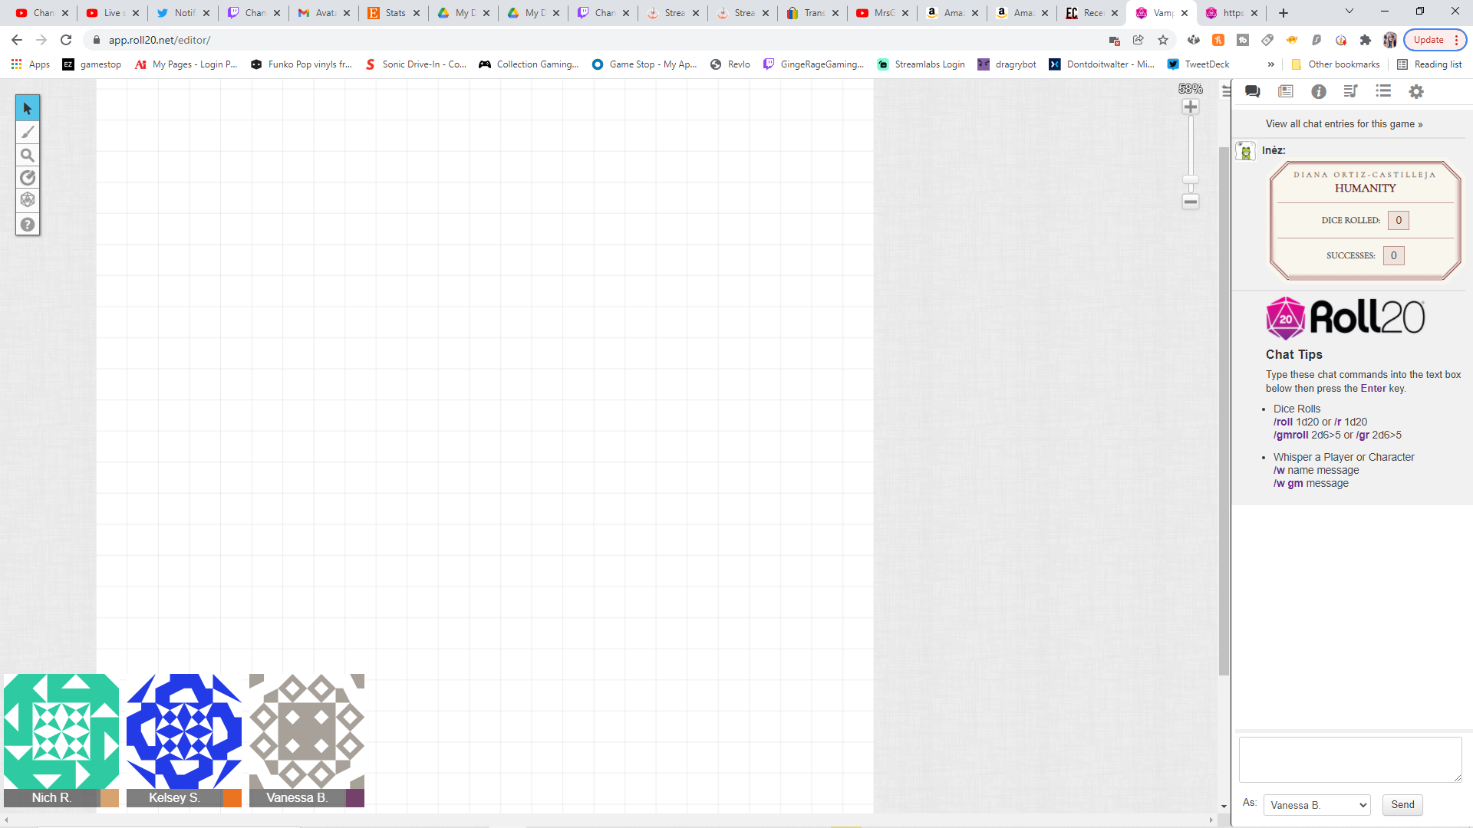Open the Turn Tracker clock tool
1473x828 pixels.
click(x=28, y=178)
